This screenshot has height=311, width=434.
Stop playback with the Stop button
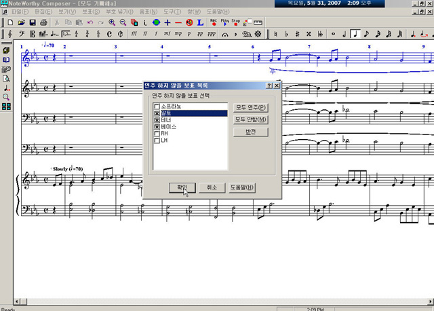coord(235,22)
